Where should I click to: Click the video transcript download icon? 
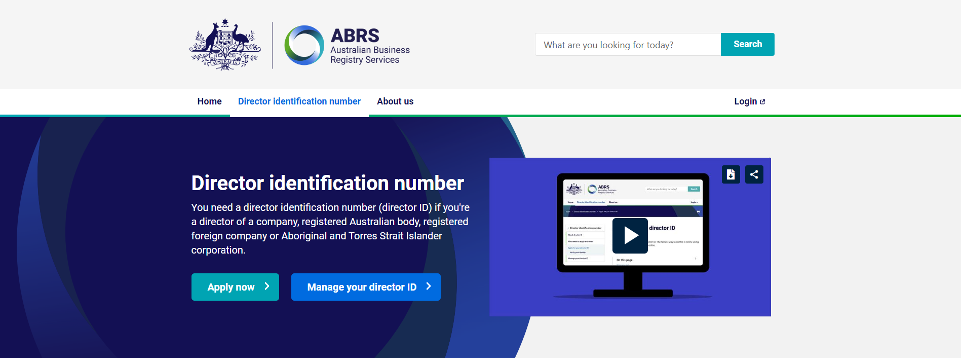point(731,174)
